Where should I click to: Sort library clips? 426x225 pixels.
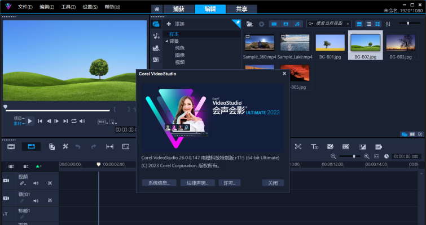(388, 24)
